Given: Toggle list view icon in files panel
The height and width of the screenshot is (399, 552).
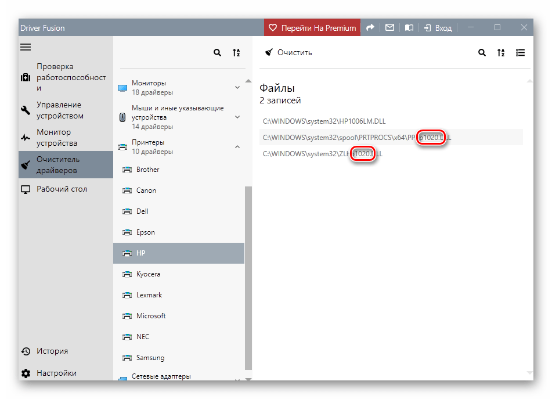Looking at the screenshot, I should click(520, 52).
